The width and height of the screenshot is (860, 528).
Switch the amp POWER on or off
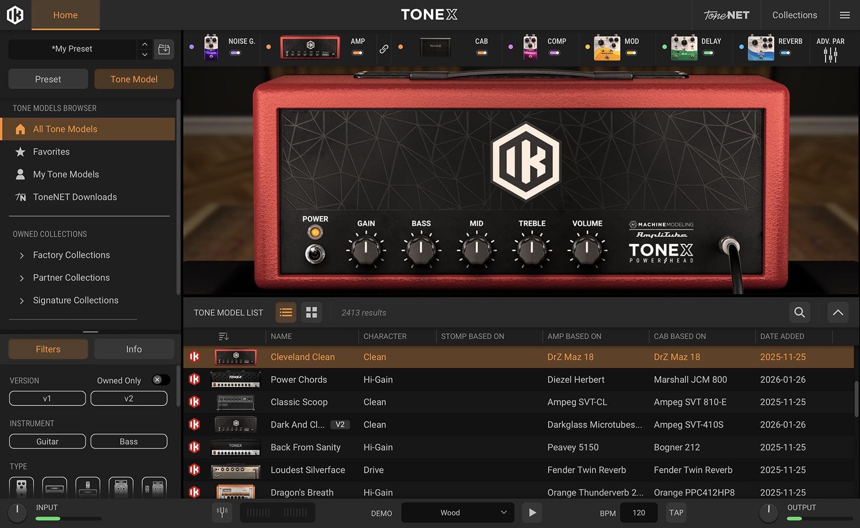click(315, 254)
